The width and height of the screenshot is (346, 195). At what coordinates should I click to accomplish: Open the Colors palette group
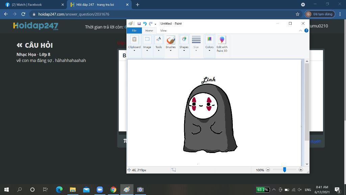(209, 44)
